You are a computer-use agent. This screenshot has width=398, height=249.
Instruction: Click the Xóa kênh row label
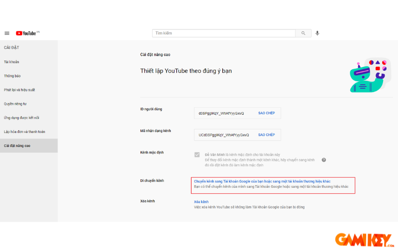tap(147, 201)
